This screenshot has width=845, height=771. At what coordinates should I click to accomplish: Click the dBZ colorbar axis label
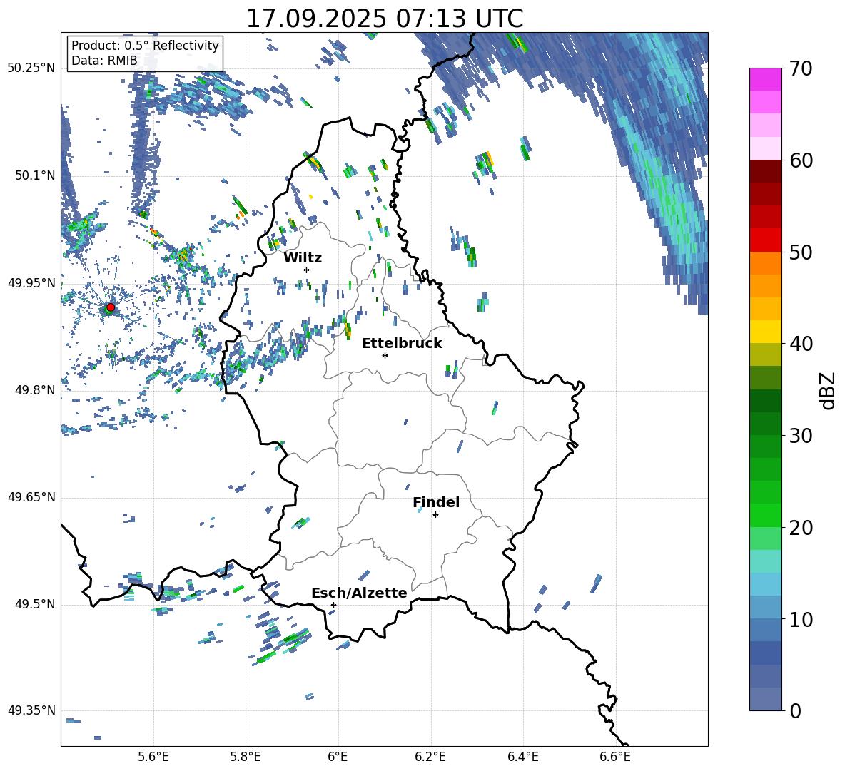point(829,390)
